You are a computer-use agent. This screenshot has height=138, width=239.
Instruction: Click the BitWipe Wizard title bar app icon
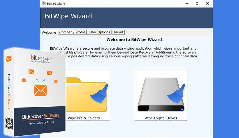click(x=43, y=3)
